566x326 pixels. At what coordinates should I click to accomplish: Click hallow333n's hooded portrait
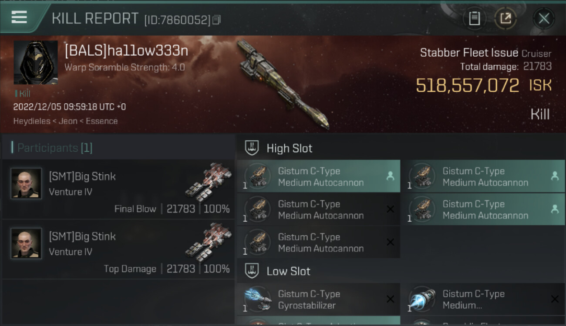tap(36, 63)
